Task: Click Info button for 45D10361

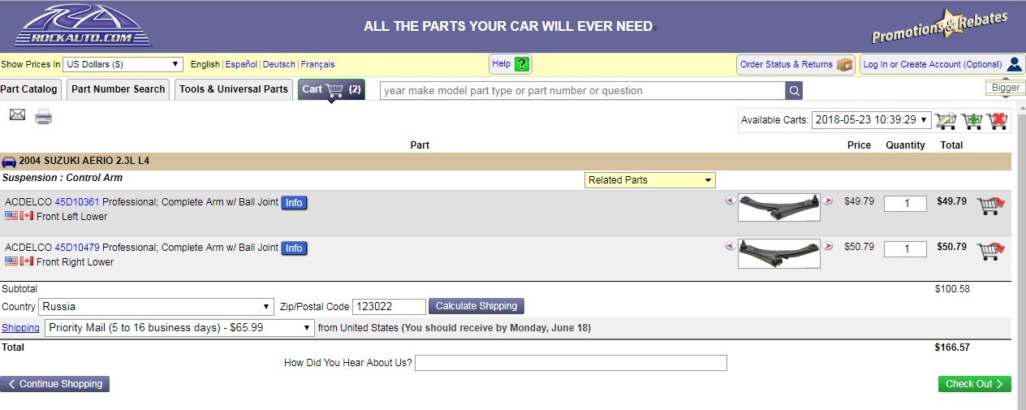Action: point(294,203)
